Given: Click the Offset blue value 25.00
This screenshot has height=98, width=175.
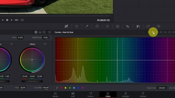Looking at the screenshot, I should tap(39, 76).
